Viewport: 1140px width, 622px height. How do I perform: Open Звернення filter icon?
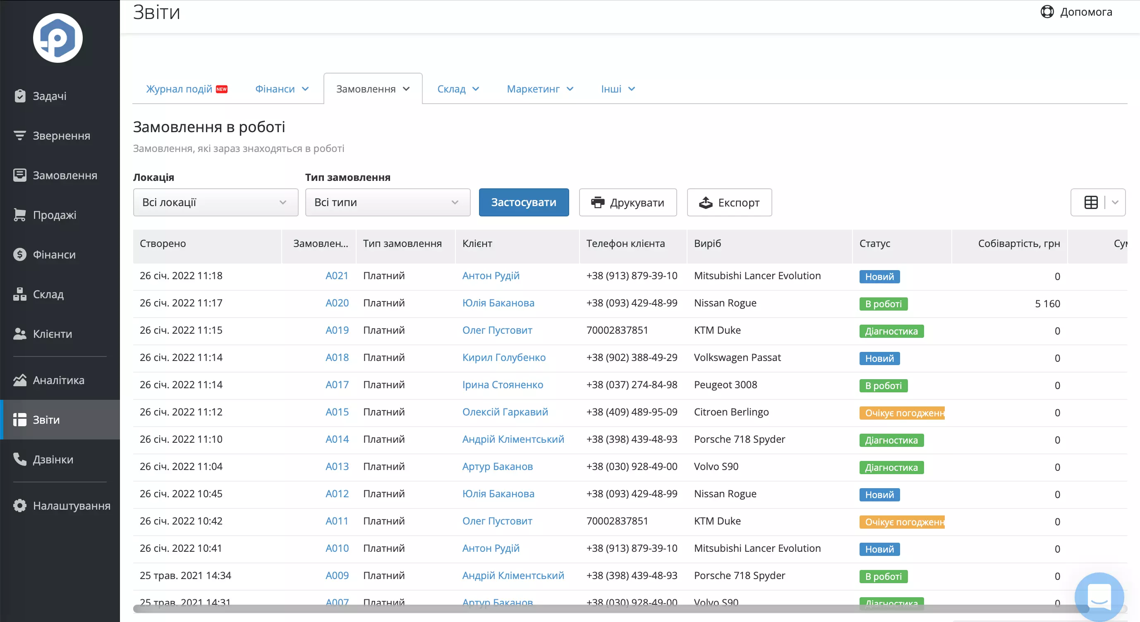[x=20, y=135]
